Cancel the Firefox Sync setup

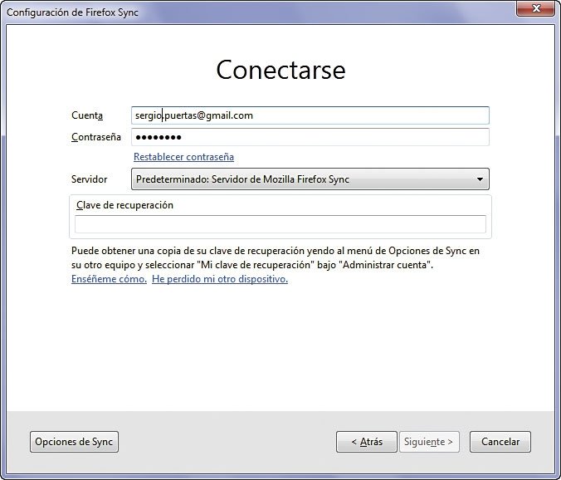(x=500, y=442)
